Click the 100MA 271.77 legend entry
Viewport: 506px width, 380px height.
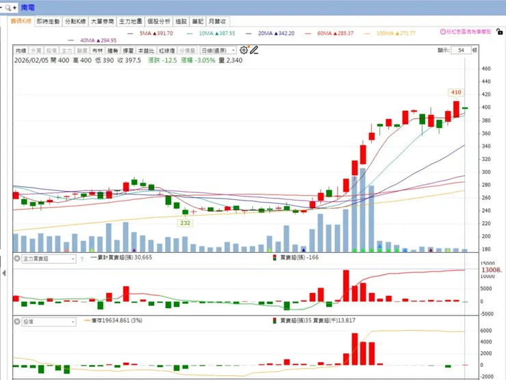(390, 34)
